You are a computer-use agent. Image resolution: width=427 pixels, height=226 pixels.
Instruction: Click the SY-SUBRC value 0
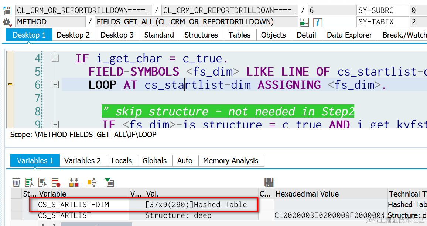pos(418,10)
